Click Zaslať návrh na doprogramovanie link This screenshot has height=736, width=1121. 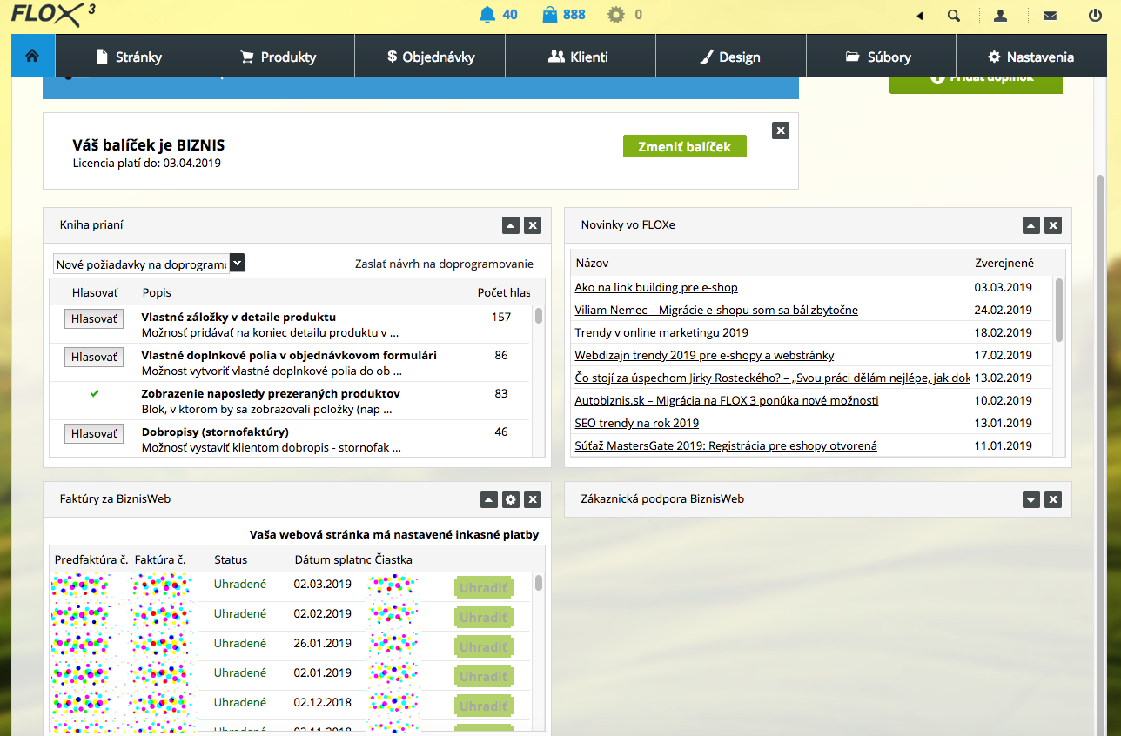(x=444, y=264)
